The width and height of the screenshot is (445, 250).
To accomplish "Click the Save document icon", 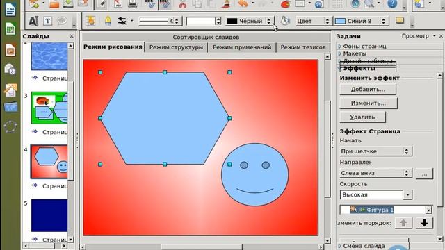I will point(68,4).
